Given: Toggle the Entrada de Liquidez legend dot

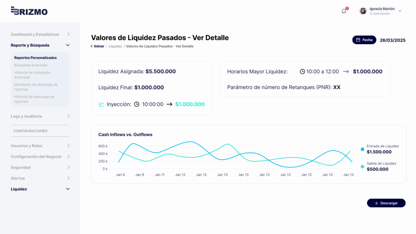Looking at the screenshot, I should [x=362, y=149].
